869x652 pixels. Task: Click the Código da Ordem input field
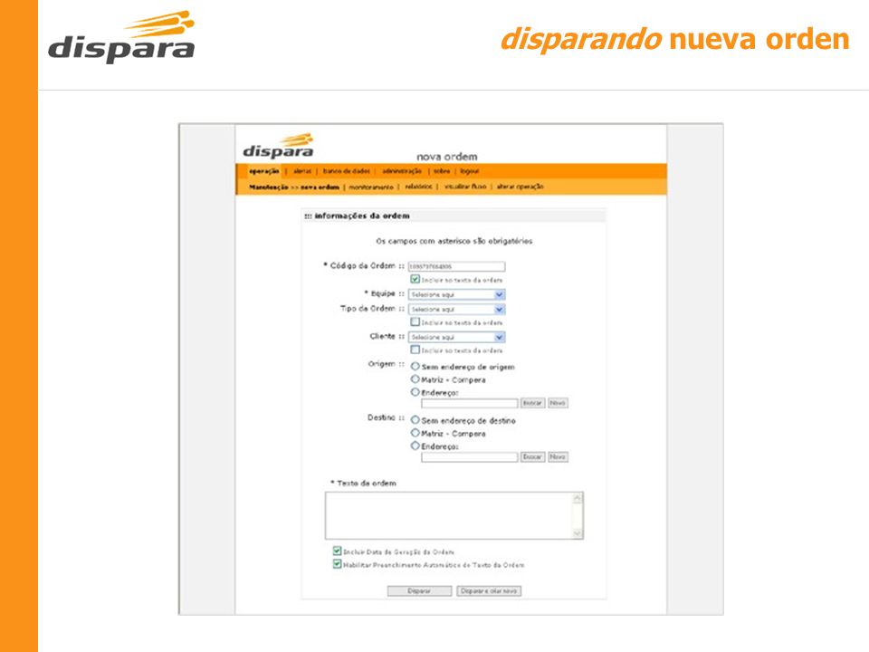pos(456,266)
